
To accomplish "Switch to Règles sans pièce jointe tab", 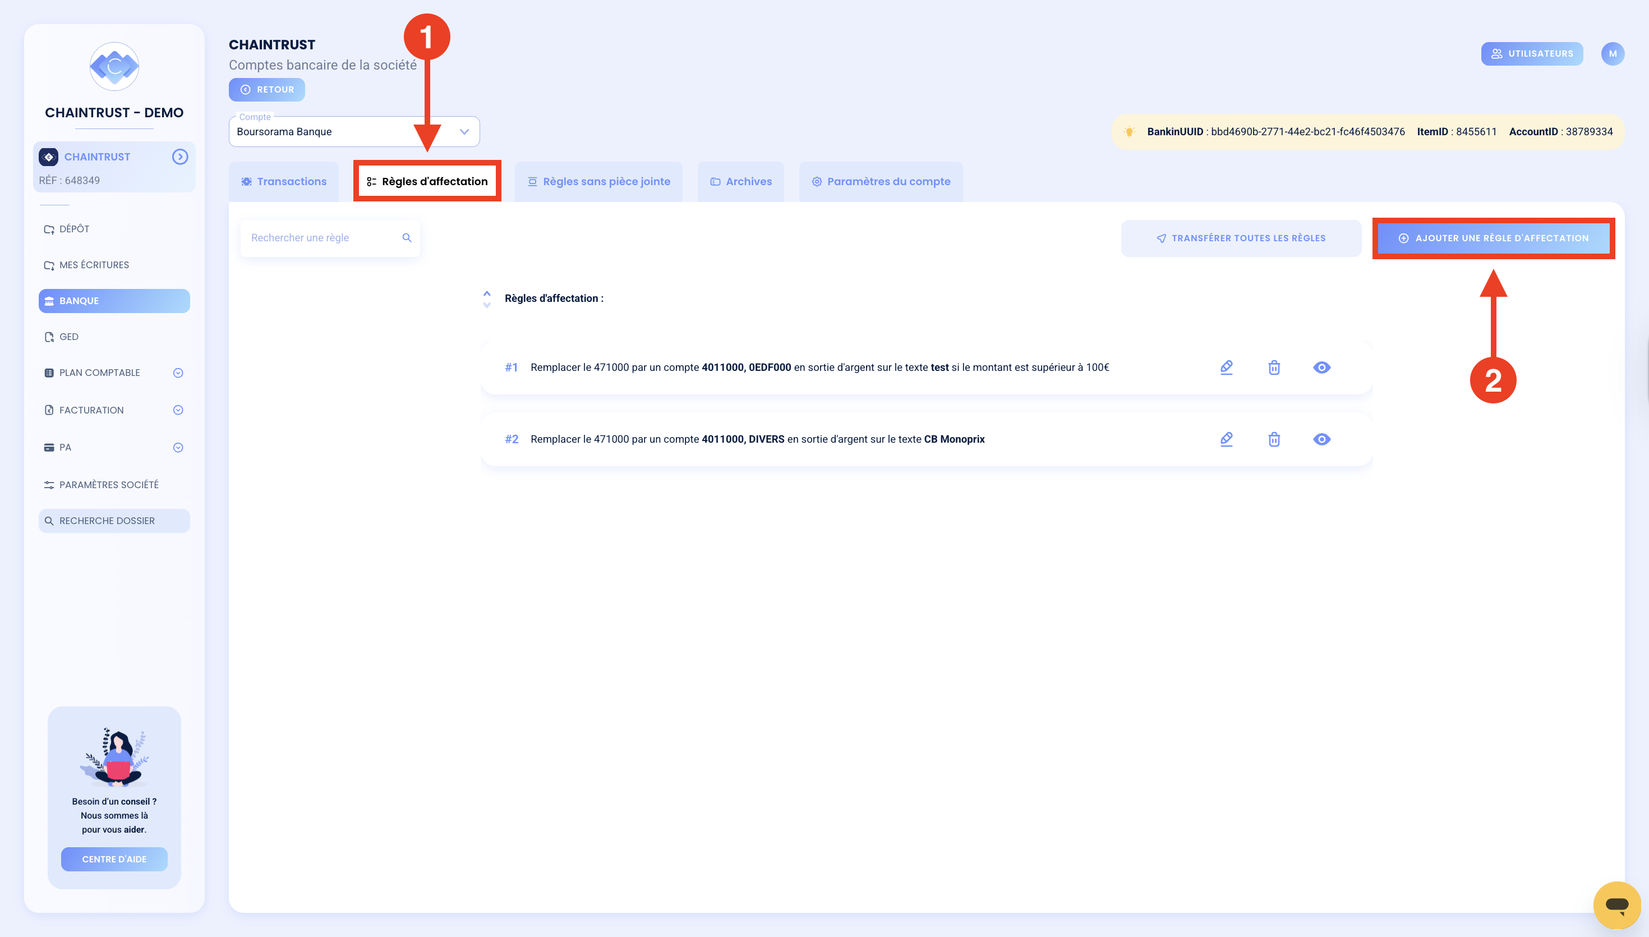I will pos(599,182).
